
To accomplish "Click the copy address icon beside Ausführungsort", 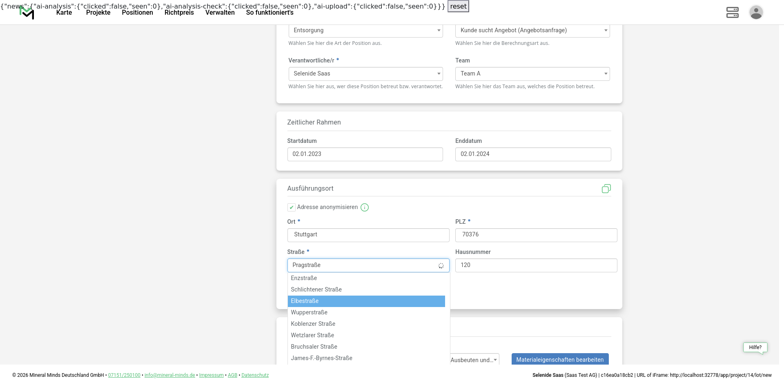I will [x=606, y=189].
